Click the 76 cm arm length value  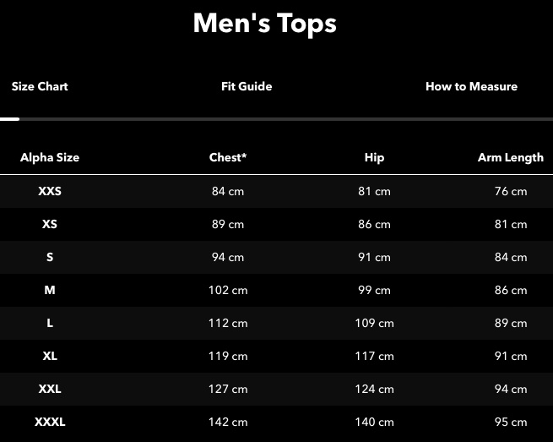511,191
